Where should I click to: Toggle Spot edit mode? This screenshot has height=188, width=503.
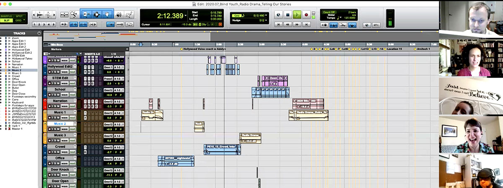(18, 16)
